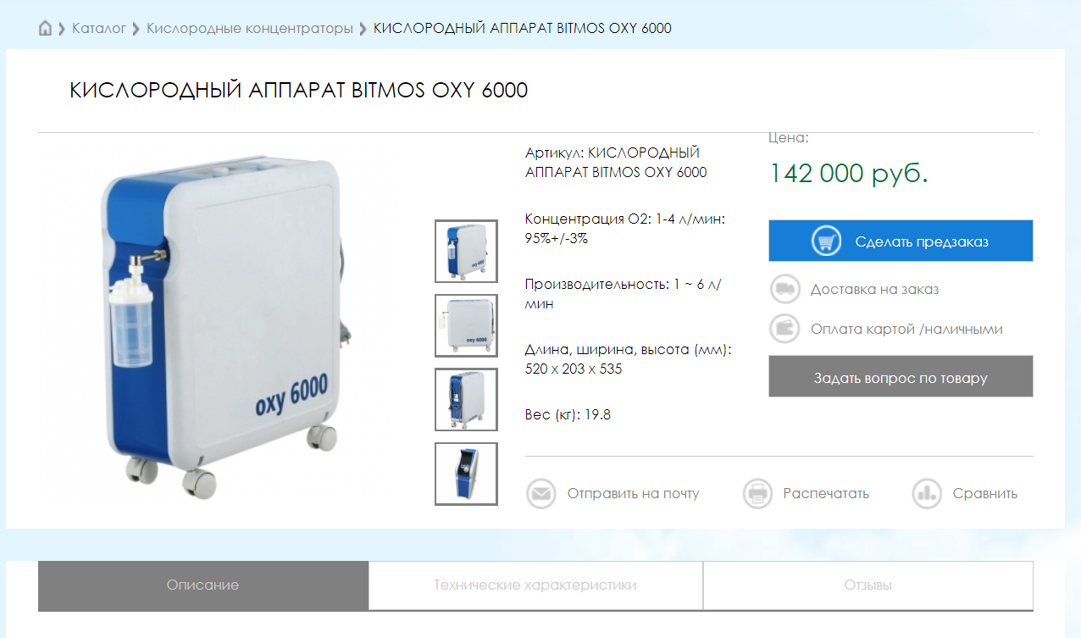
Task: Click the Сравнить link text
Action: (985, 493)
